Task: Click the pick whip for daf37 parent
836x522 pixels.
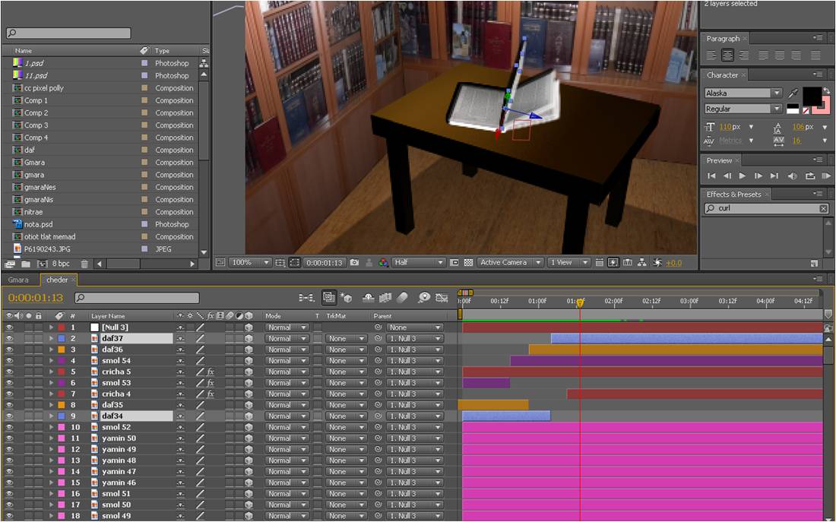Action: (378, 339)
